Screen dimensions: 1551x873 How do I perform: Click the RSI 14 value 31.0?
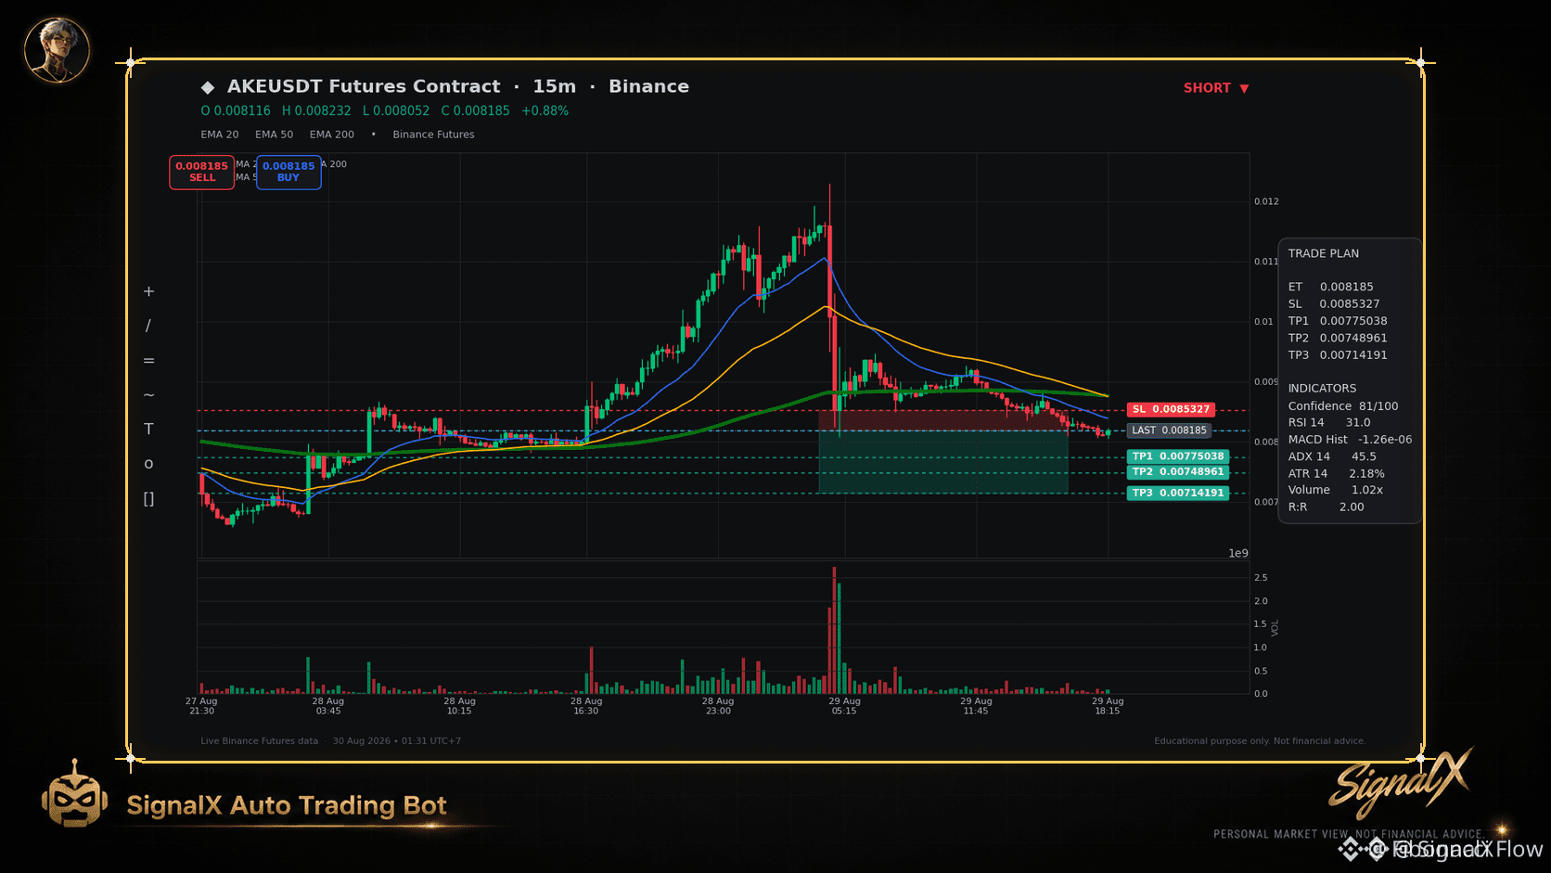click(1358, 422)
